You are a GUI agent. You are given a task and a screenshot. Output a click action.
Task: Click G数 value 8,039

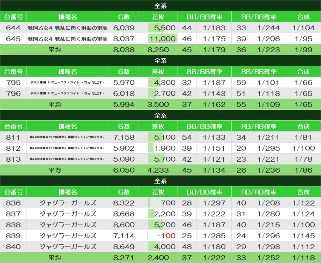pyautogui.click(x=124, y=28)
